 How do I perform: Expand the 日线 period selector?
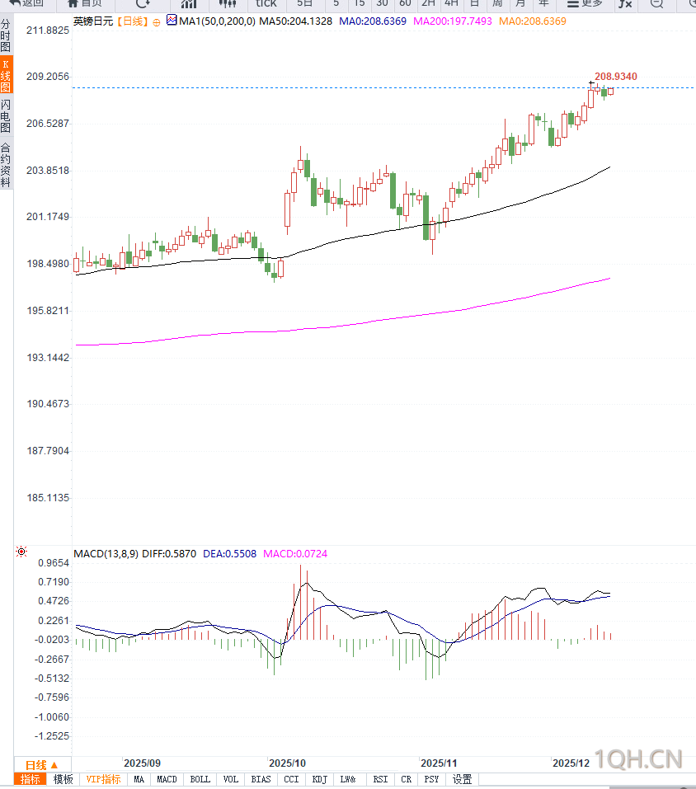pos(42,764)
